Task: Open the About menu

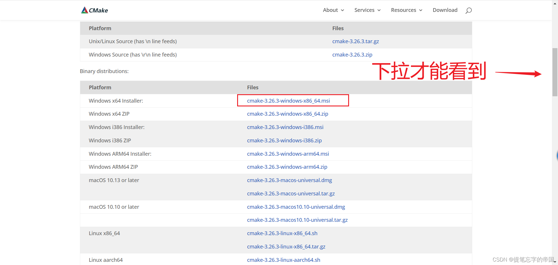Action: click(330, 10)
